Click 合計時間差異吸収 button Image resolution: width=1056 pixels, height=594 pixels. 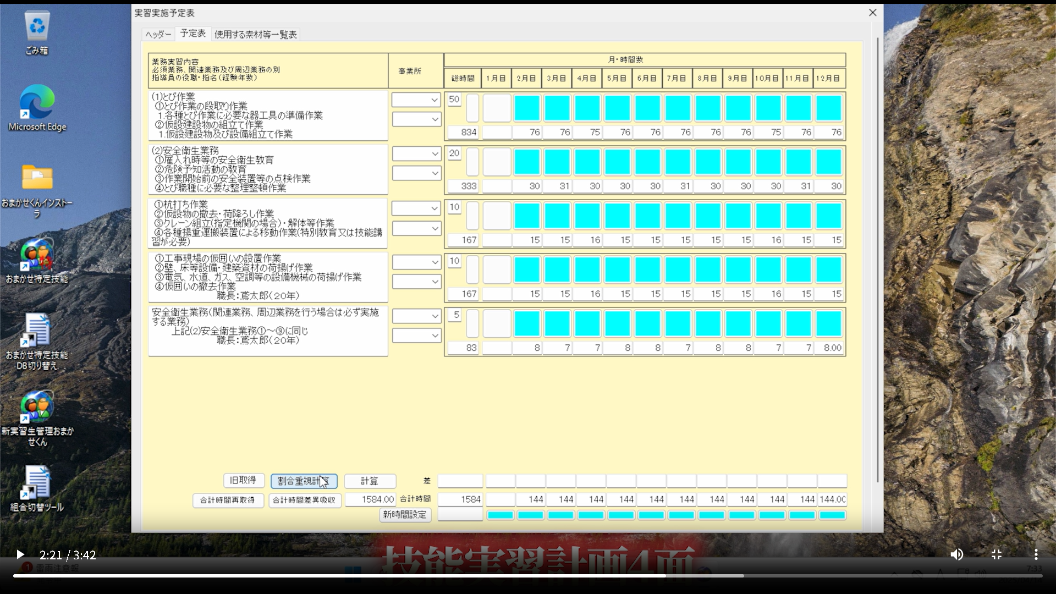304,500
